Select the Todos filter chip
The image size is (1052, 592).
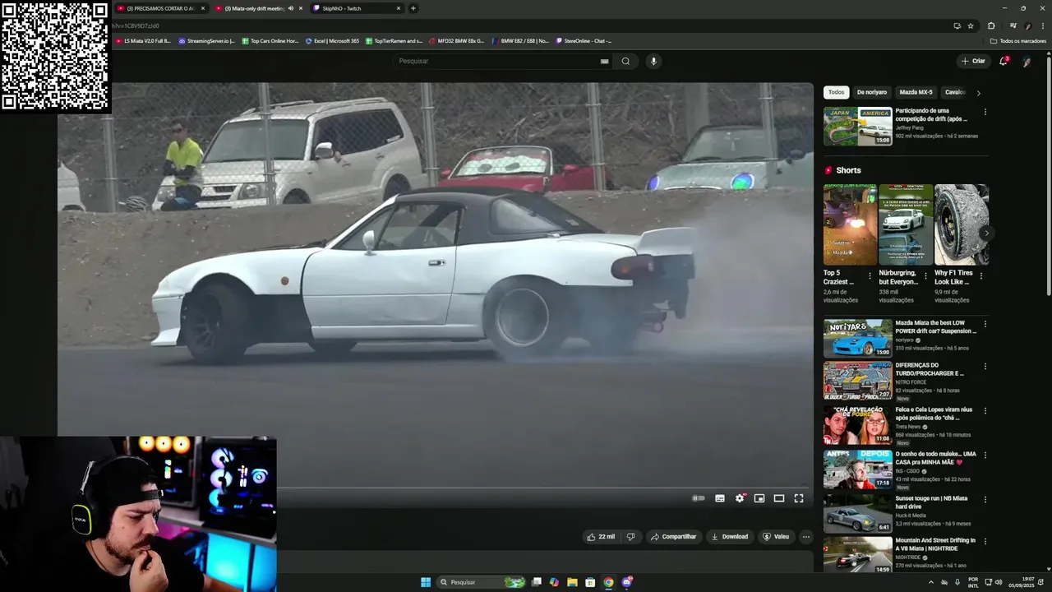(x=836, y=92)
